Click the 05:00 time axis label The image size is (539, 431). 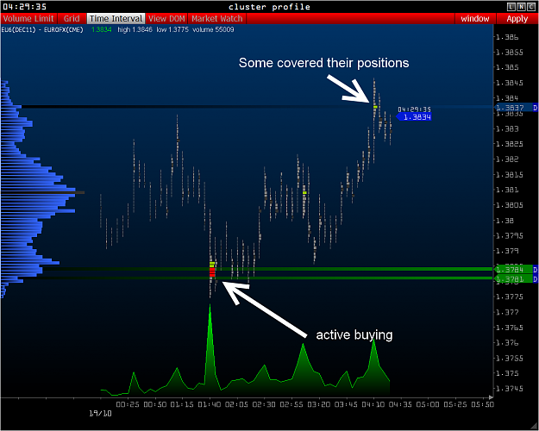428,404
